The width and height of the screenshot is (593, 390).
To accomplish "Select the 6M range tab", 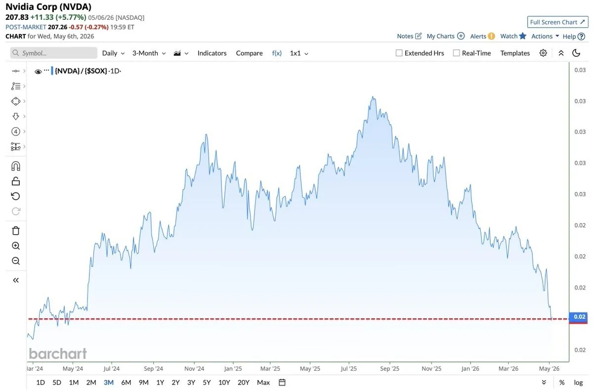I will tap(126, 382).
